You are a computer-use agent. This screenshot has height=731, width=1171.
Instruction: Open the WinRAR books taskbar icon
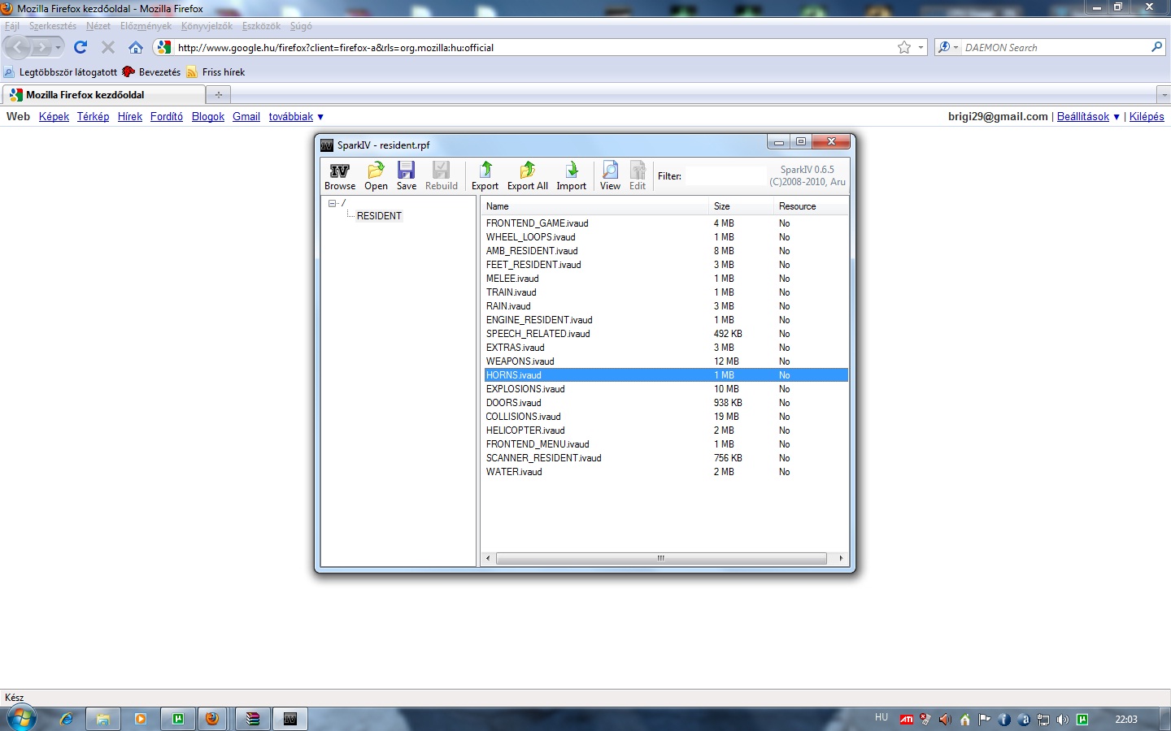pyautogui.click(x=253, y=719)
